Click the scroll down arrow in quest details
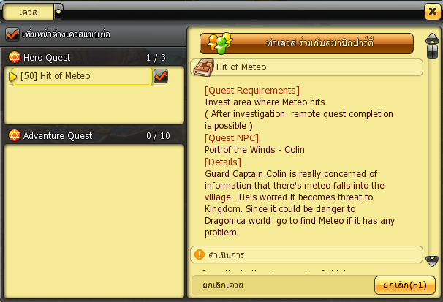This screenshot has height=302, width=443. click(432, 261)
